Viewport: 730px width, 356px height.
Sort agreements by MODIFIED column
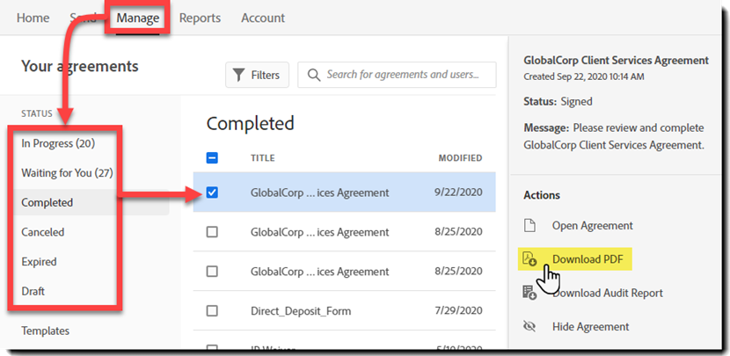[460, 158]
